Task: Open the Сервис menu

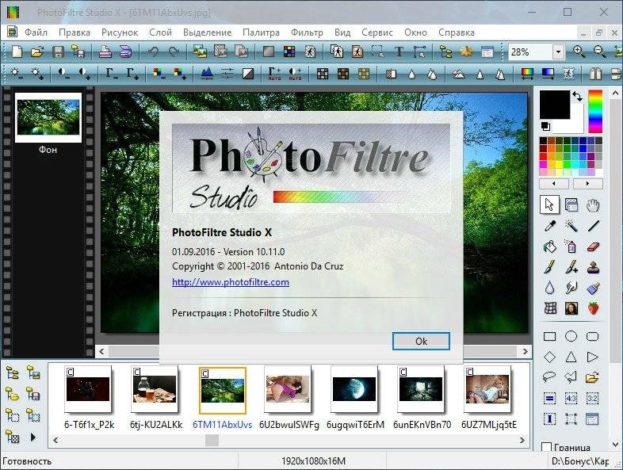Action: (377, 32)
